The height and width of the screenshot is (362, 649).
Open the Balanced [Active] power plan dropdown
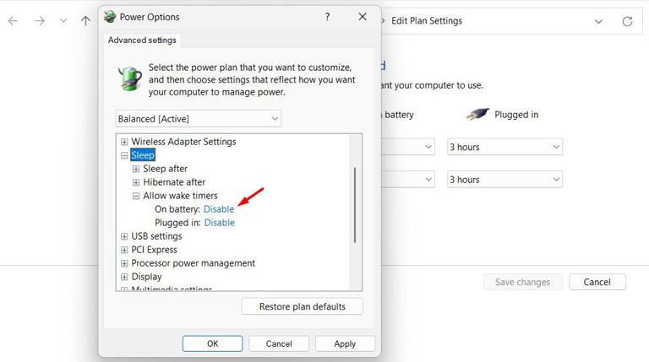[x=198, y=119]
